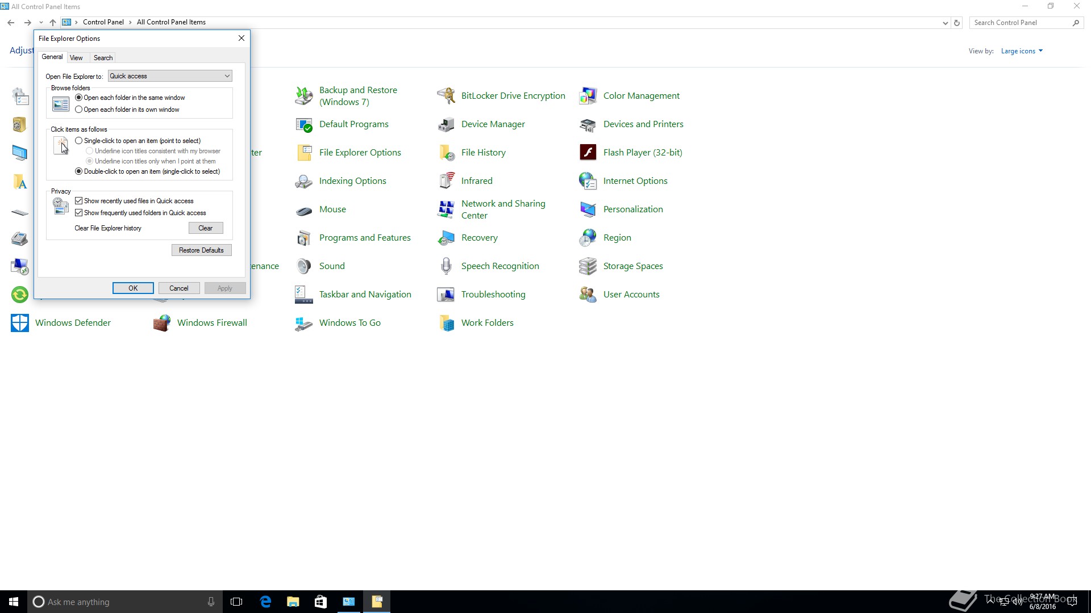Open the Region globe icon
The height and width of the screenshot is (613, 1091).
coord(588,238)
